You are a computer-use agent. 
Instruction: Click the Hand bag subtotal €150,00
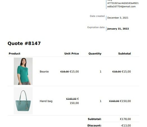pos(125,101)
